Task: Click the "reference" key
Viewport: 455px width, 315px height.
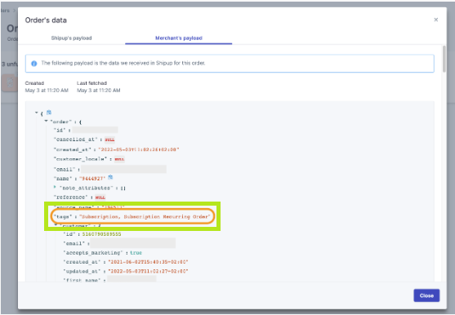Action: coord(70,197)
